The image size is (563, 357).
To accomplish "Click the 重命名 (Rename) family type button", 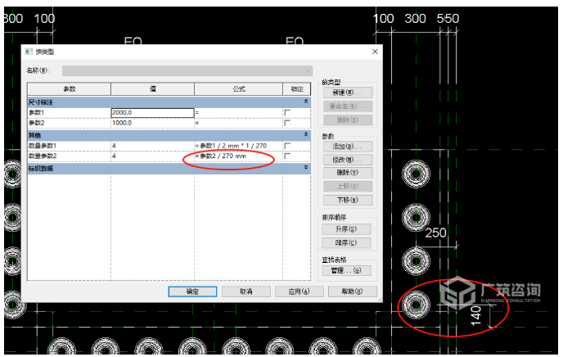I will coord(348,106).
